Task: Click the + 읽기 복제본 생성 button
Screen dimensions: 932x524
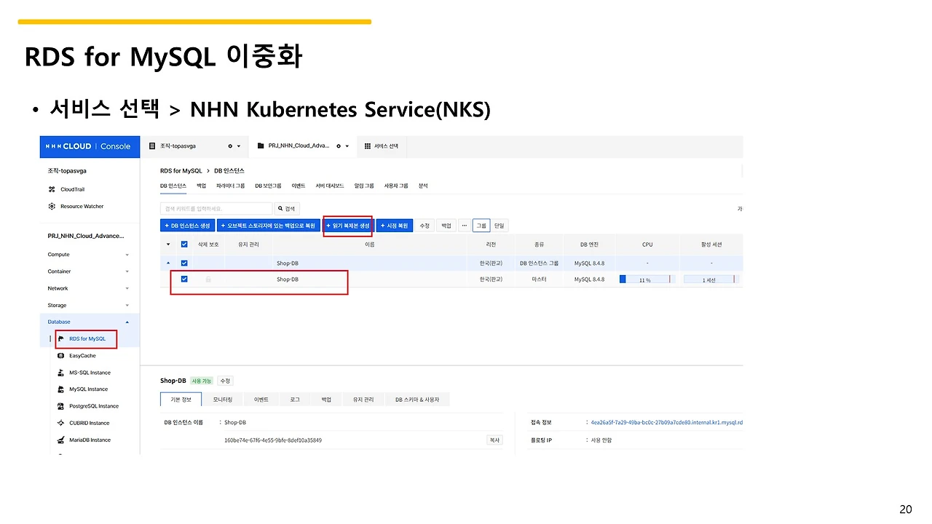Action: [348, 226]
